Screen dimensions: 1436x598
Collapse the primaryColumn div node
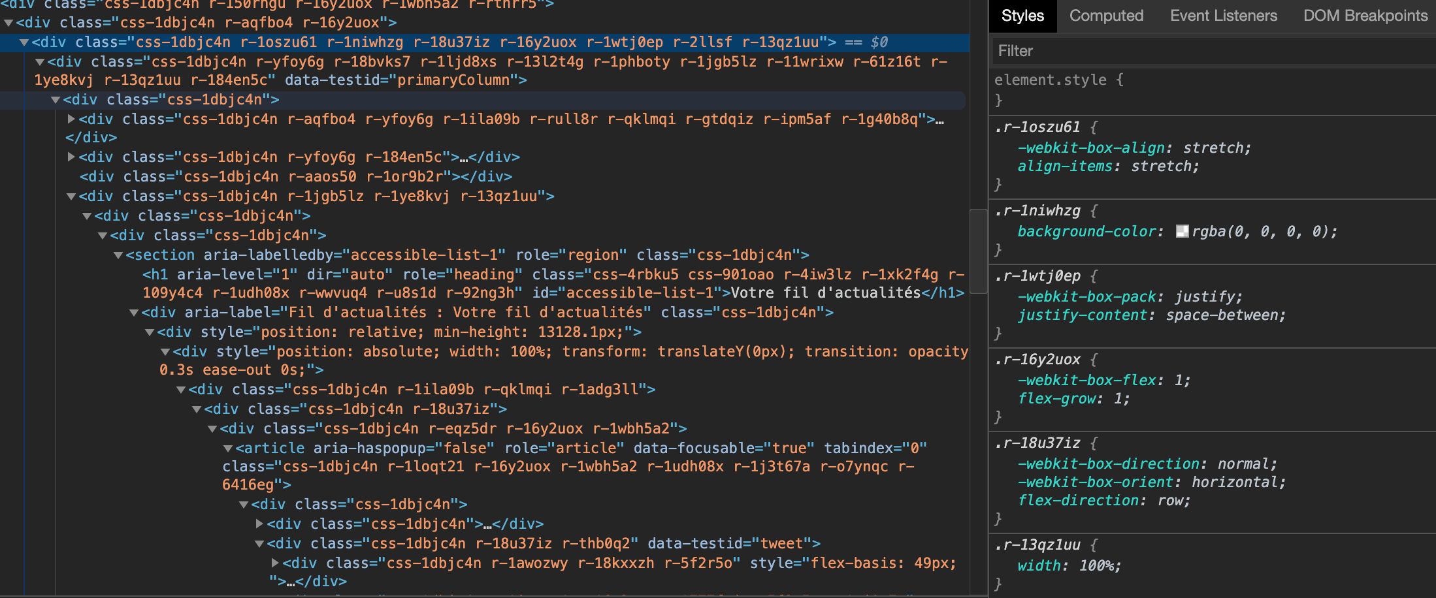40,62
